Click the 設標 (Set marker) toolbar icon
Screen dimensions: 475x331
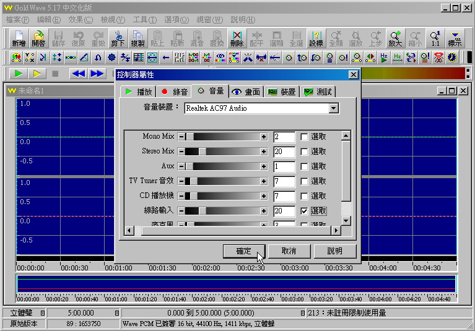click(x=316, y=38)
